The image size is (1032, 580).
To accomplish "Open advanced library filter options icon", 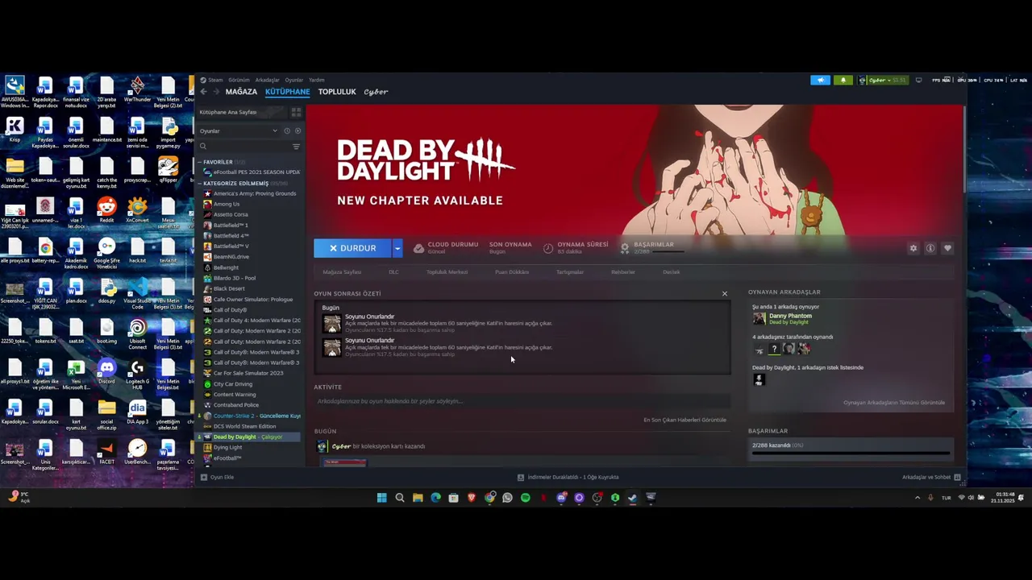I will pos(296,146).
